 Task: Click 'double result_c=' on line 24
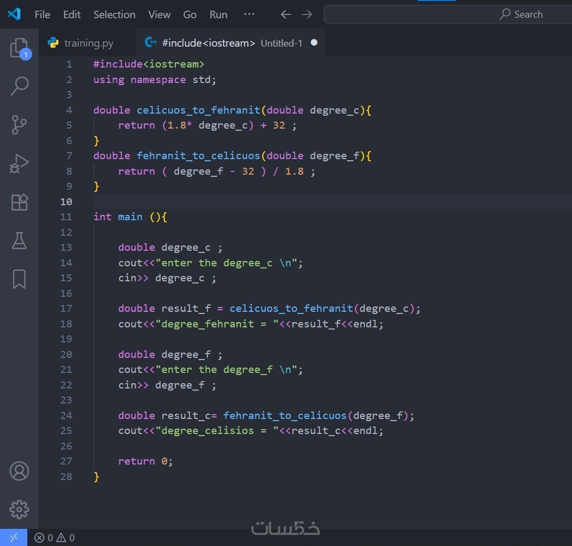pos(167,415)
